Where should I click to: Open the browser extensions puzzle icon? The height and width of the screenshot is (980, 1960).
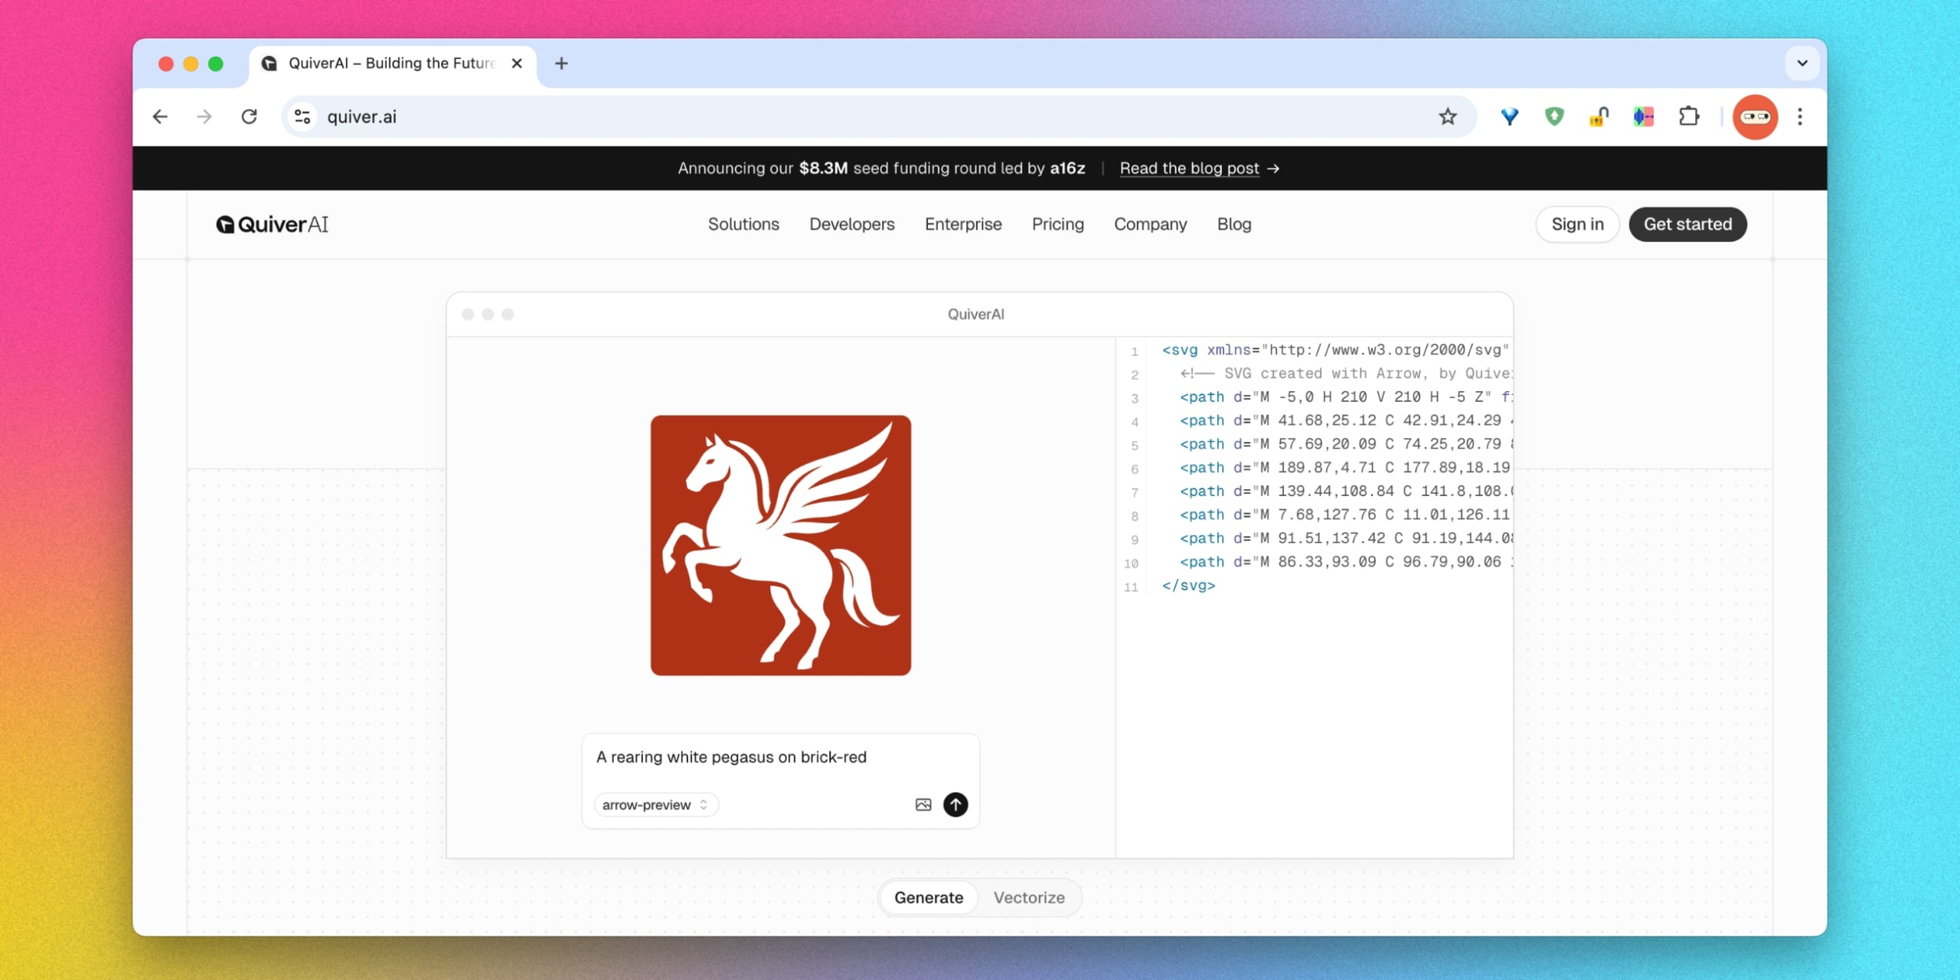1688,117
